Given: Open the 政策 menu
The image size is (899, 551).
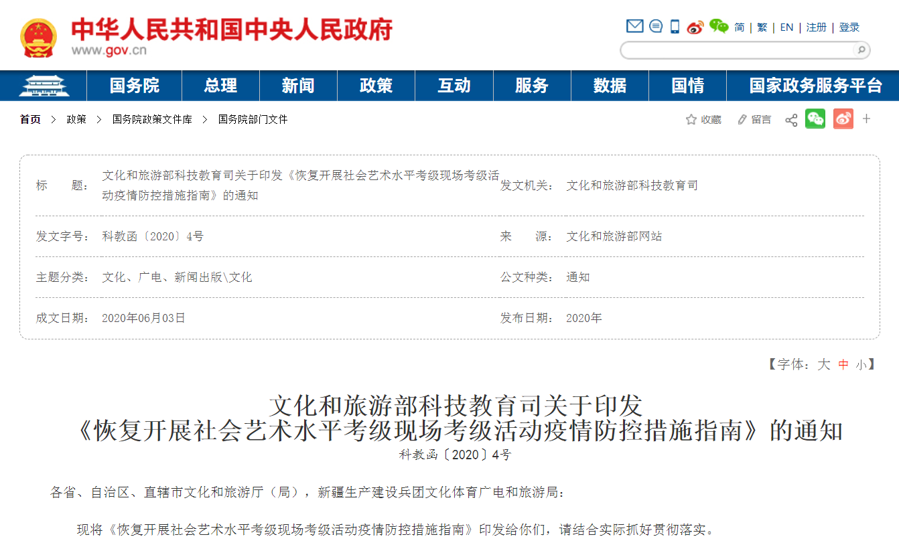Looking at the screenshot, I should 376,86.
